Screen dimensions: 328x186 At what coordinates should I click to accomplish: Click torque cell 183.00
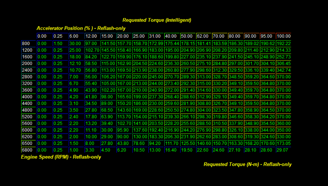point(156,50)
